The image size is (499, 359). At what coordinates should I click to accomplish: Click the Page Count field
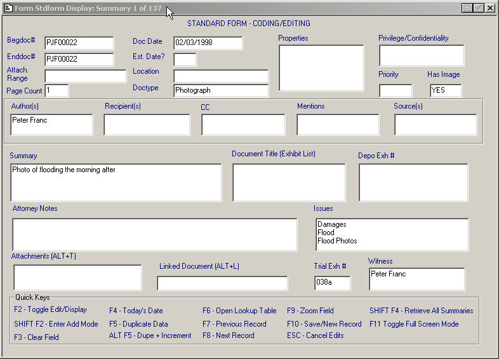point(57,90)
